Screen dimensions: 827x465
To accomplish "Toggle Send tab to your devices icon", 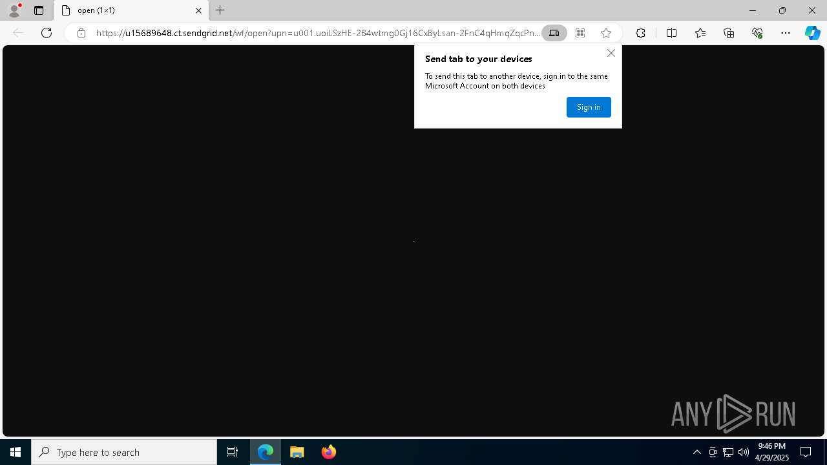I will click(554, 33).
